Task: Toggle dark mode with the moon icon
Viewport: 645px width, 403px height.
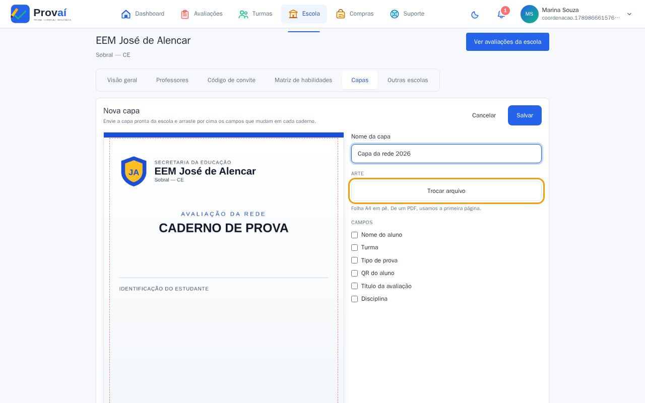Action: [x=475, y=14]
